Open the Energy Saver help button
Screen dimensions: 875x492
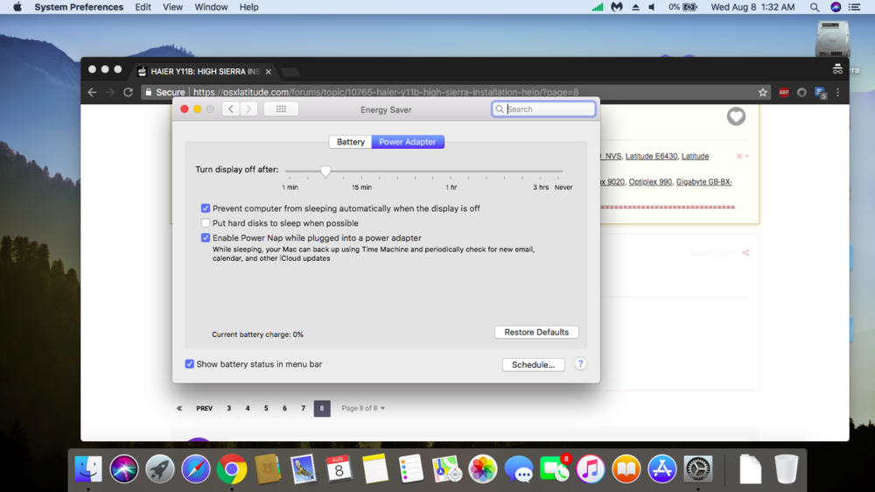(x=580, y=364)
